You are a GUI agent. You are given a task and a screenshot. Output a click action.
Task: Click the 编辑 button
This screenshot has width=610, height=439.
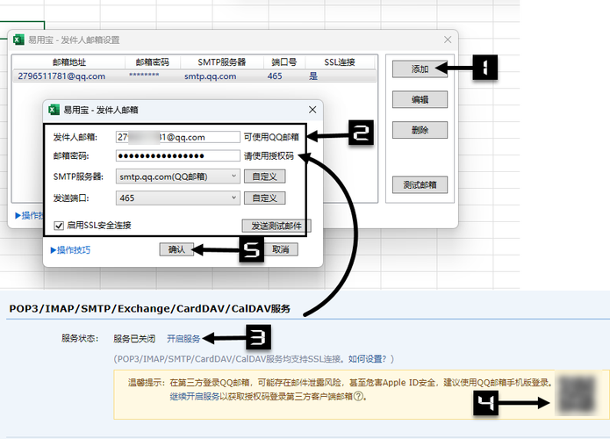420,99
